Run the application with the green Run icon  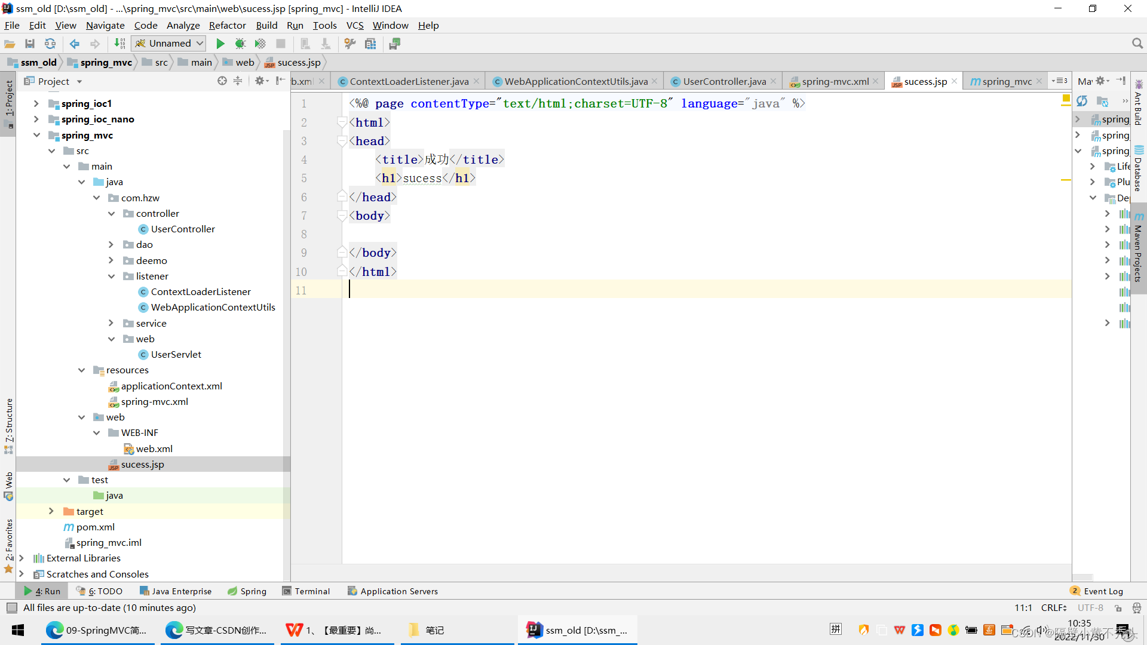point(220,43)
